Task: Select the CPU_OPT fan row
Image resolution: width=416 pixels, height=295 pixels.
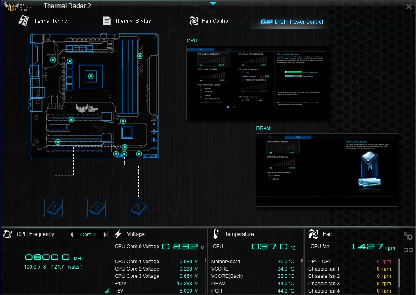Action: (350, 261)
